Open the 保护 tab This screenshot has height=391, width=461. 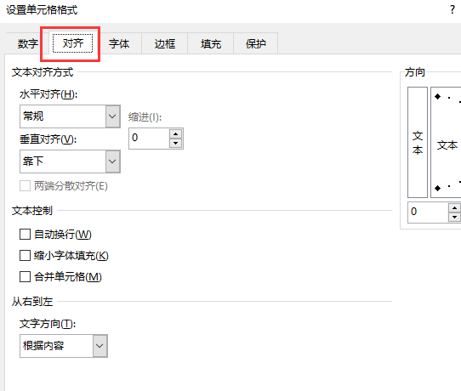click(x=256, y=43)
